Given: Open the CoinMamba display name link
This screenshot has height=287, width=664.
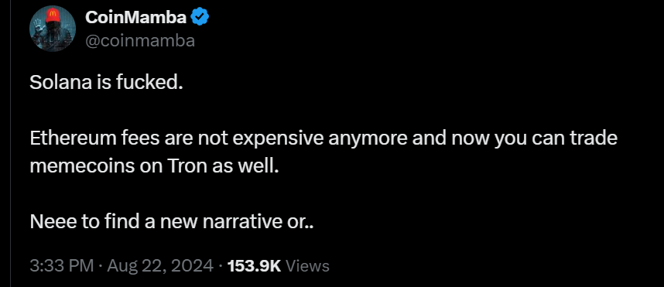Looking at the screenshot, I should point(136,17).
